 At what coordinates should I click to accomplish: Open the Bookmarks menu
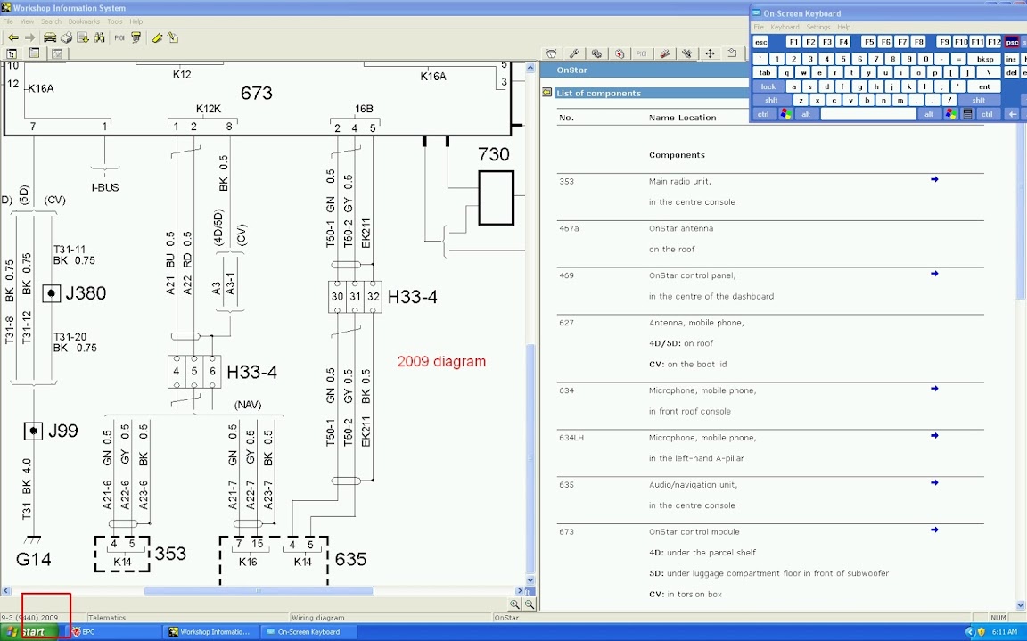(84, 21)
